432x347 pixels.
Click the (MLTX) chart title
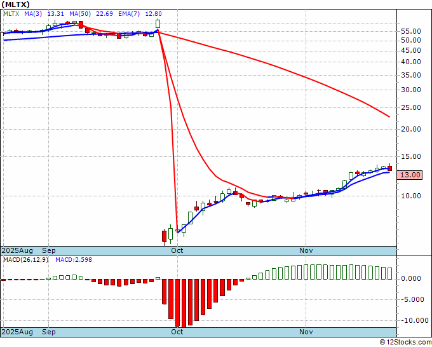(x=16, y=4)
